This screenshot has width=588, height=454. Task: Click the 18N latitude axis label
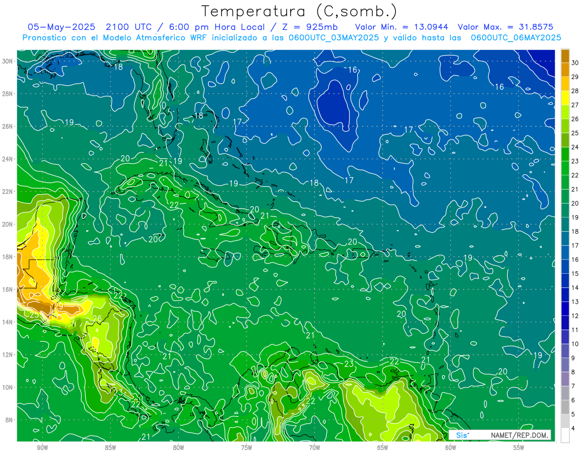8,257
